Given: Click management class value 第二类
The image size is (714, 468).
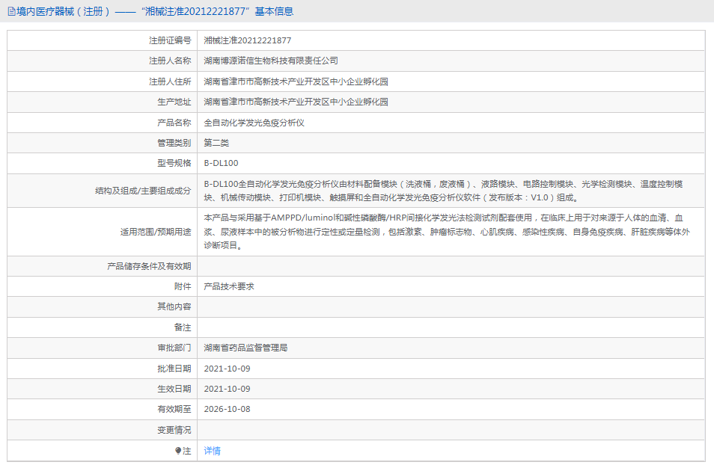Looking at the screenshot, I should (x=216, y=143).
